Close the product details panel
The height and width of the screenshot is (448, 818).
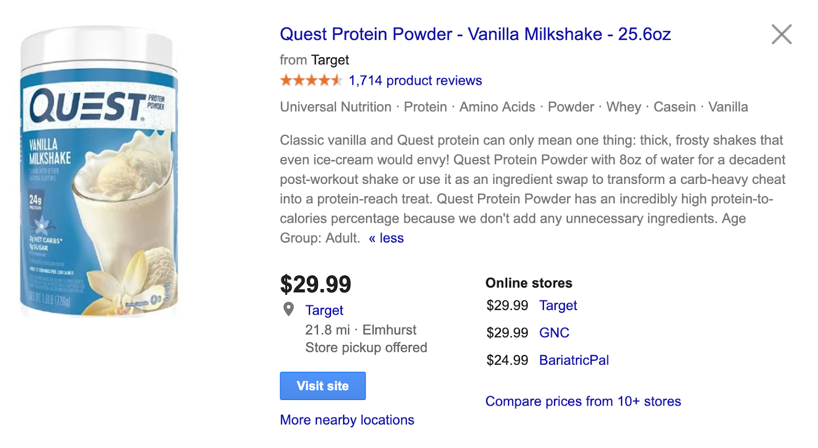click(781, 35)
